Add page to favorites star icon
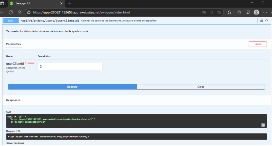The width and height of the screenshot is (272, 146). (219, 12)
